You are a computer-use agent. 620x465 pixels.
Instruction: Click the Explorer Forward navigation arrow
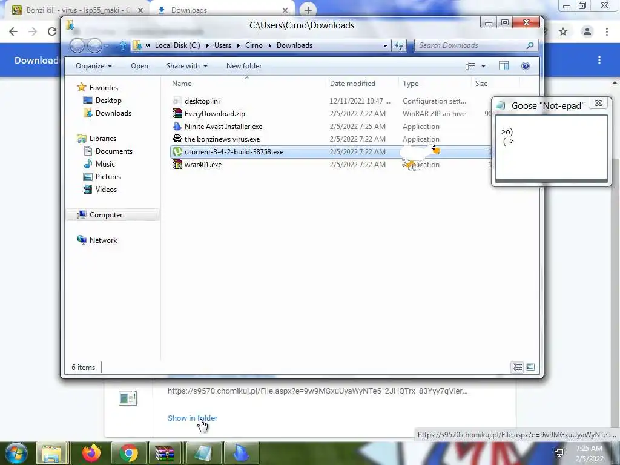pyautogui.click(x=94, y=46)
